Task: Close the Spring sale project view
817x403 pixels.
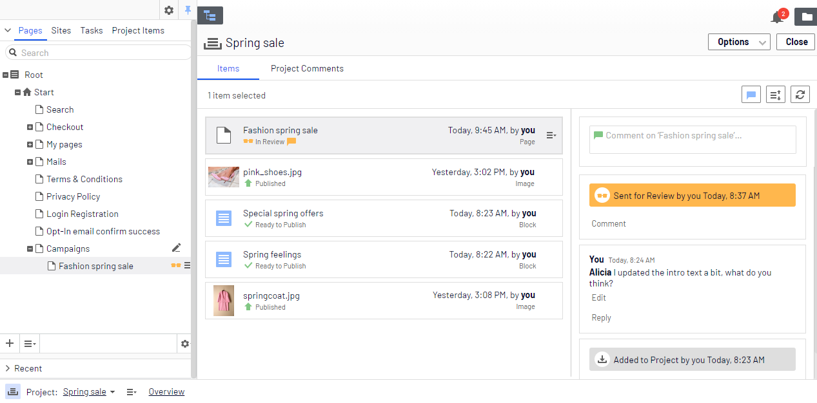Action: 796,42
